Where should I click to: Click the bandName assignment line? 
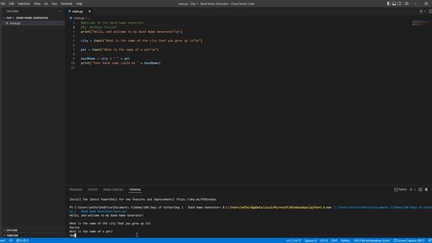(x=105, y=59)
